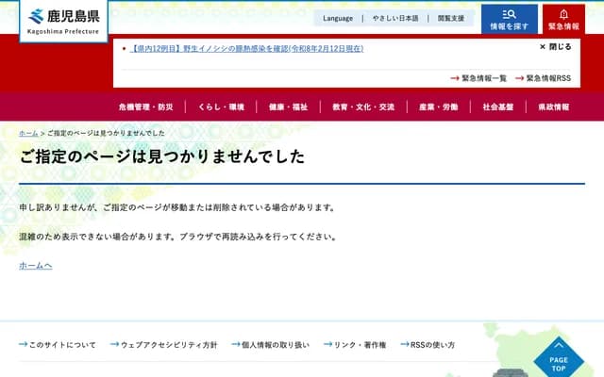The image size is (604, 377).
Task: Follow the ホームへ link in page body
Action: (x=35, y=266)
